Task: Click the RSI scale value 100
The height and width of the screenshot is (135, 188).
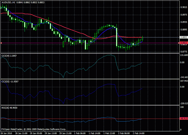Action: tap(182, 107)
